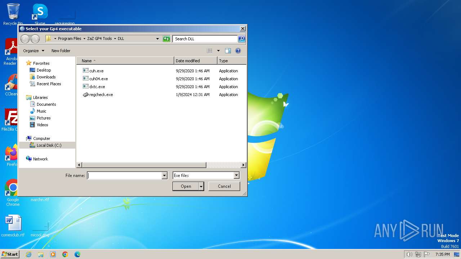Show the preview pane icon
Image resolution: width=461 pixels, height=259 pixels.
(x=228, y=51)
